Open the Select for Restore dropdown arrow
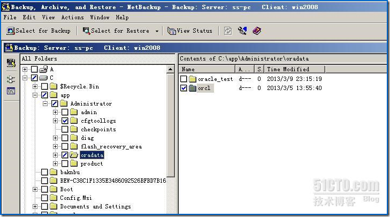 (x=157, y=31)
